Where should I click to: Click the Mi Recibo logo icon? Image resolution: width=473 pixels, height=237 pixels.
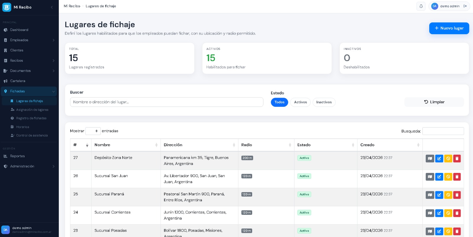[x=7, y=7]
